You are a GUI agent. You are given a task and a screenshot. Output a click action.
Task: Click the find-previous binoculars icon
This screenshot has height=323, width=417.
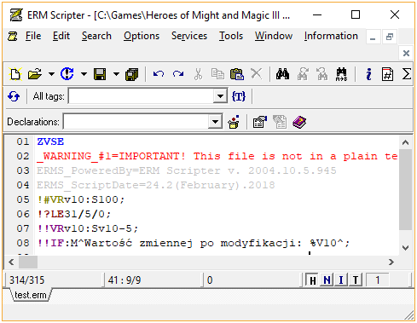click(x=322, y=74)
